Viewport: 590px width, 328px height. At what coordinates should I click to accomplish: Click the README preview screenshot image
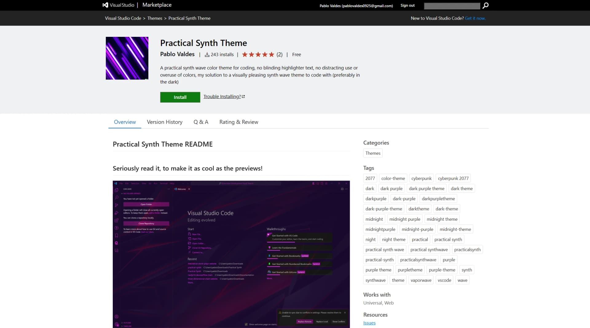pyautogui.click(x=231, y=254)
